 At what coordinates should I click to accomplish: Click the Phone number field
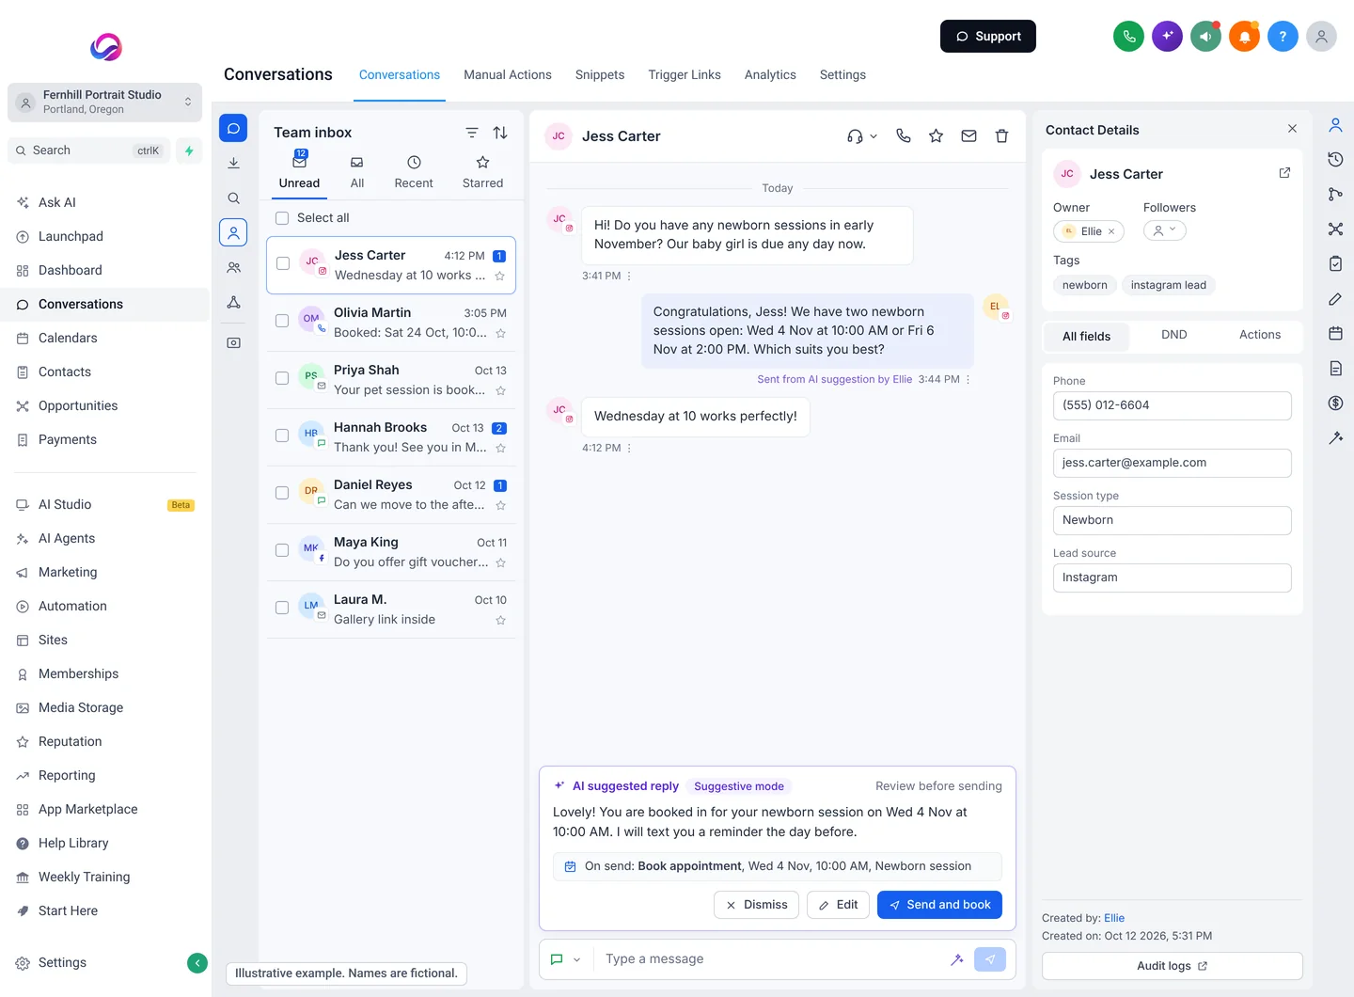1172,405
